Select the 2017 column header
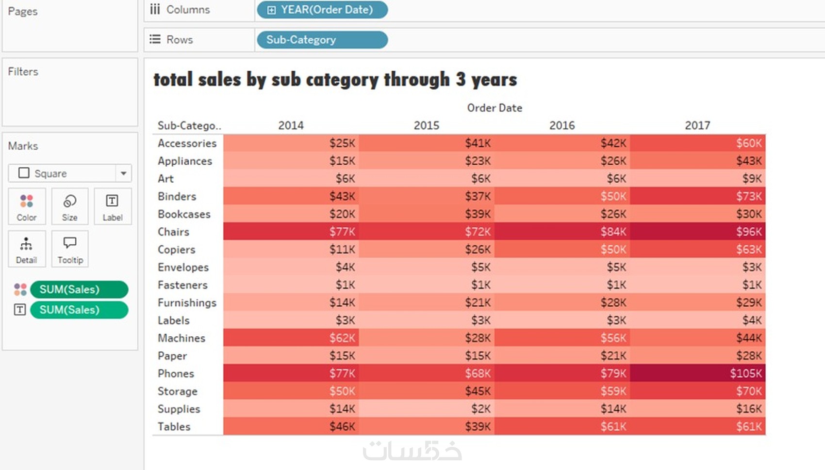This screenshot has width=825, height=470. pos(697,125)
